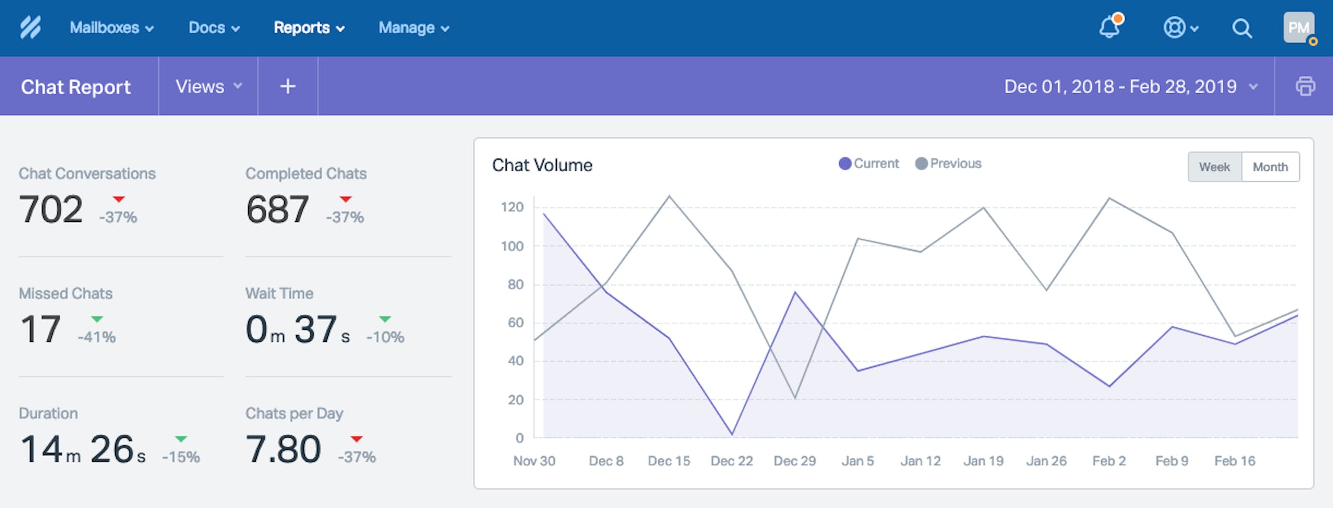Viewport: 1333px width, 508px height.
Task: Click the Previous line peak at Dec 15
Action: [x=669, y=196]
